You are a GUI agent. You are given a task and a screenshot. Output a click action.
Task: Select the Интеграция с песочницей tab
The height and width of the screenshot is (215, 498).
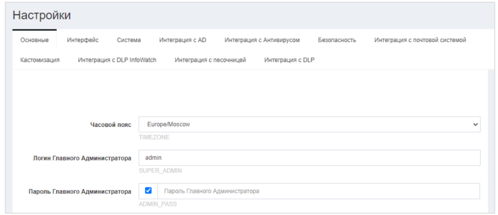[210, 60]
